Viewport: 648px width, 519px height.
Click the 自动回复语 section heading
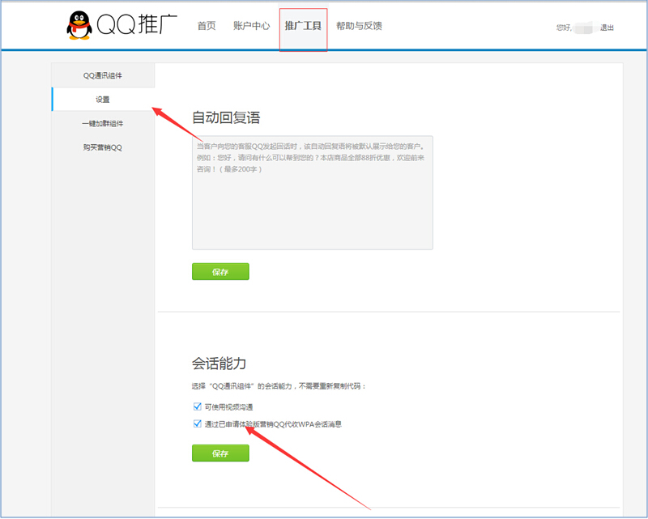[226, 117]
